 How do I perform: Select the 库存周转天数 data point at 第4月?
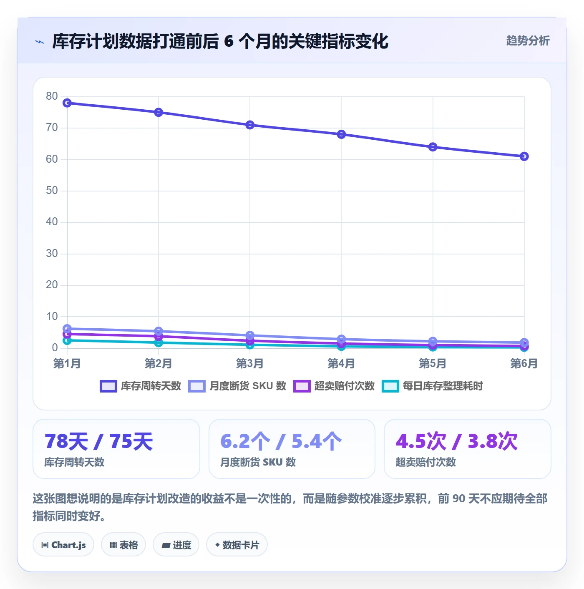pyautogui.click(x=341, y=134)
